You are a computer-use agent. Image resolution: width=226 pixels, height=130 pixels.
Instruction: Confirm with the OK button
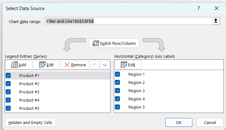(x=179, y=122)
